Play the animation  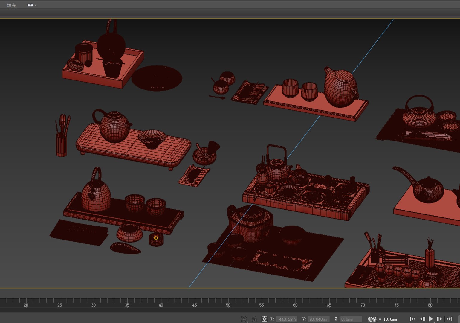pyautogui.click(x=431, y=319)
